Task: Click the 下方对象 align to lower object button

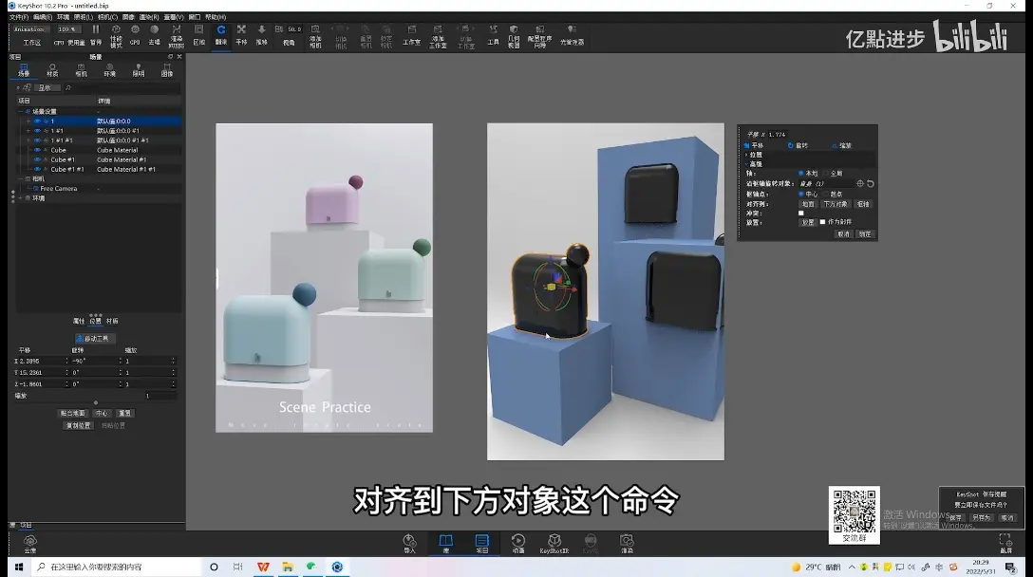Action: (x=836, y=204)
